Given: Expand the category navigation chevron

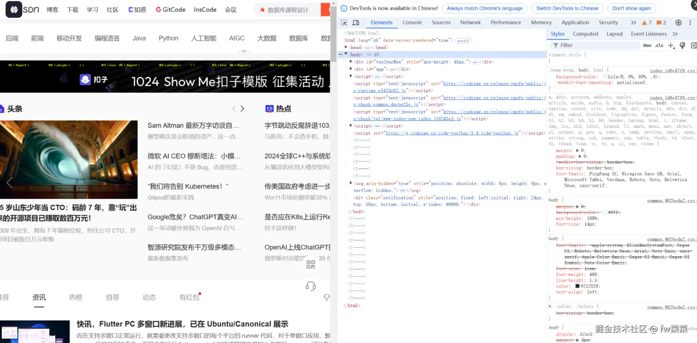Looking at the screenshot, I should point(244,51).
